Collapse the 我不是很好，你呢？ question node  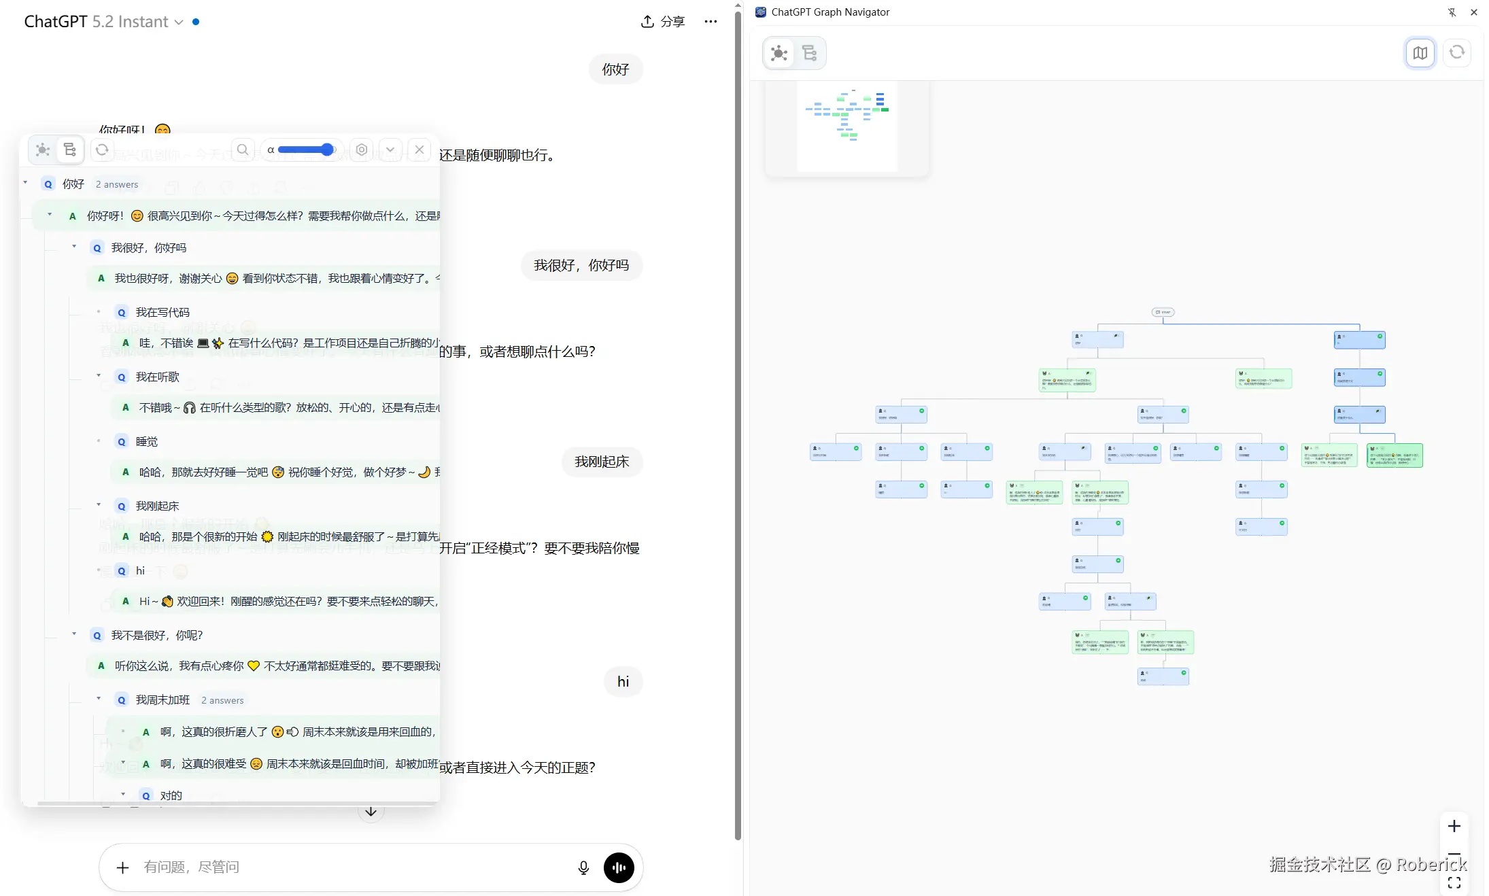tap(74, 634)
